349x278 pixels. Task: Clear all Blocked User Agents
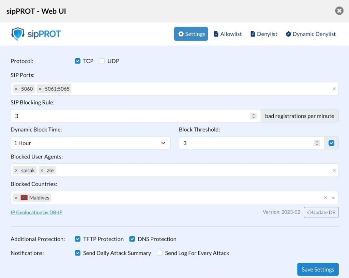coord(334,171)
